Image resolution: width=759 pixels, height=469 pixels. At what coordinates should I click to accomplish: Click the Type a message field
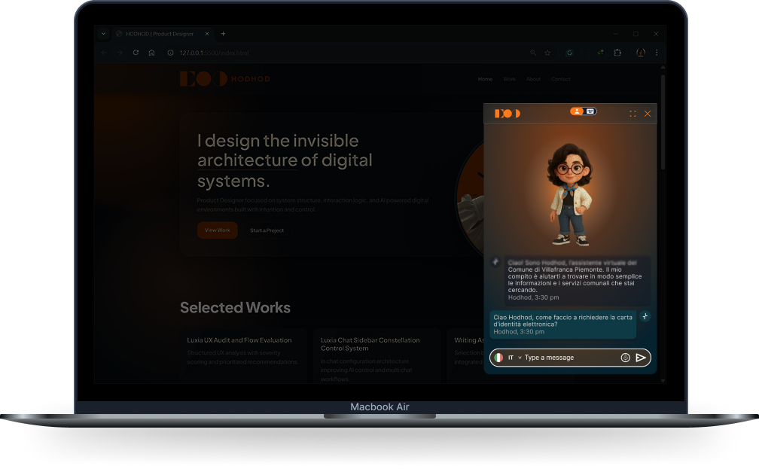coord(570,358)
